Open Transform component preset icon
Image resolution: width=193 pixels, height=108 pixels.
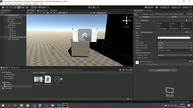click(189, 20)
